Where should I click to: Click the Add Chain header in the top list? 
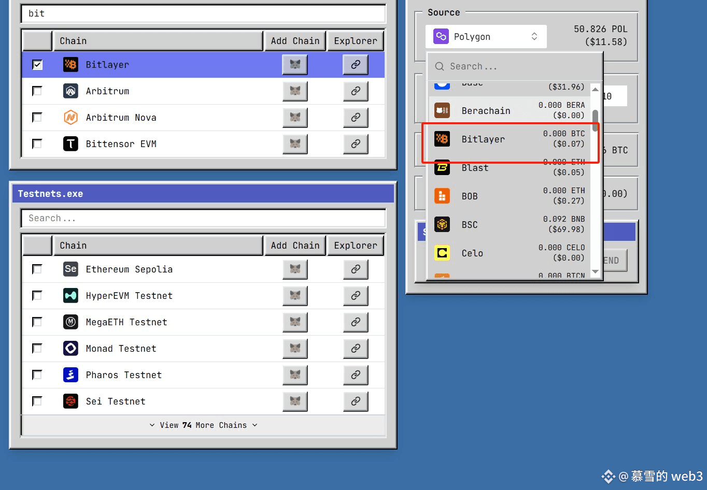[x=295, y=41]
